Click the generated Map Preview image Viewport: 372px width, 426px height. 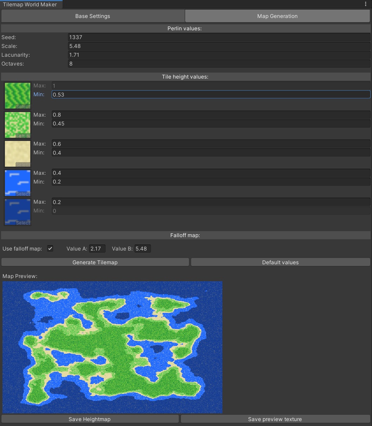[112, 347]
